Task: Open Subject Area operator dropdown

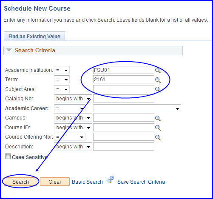Action: click(62, 89)
